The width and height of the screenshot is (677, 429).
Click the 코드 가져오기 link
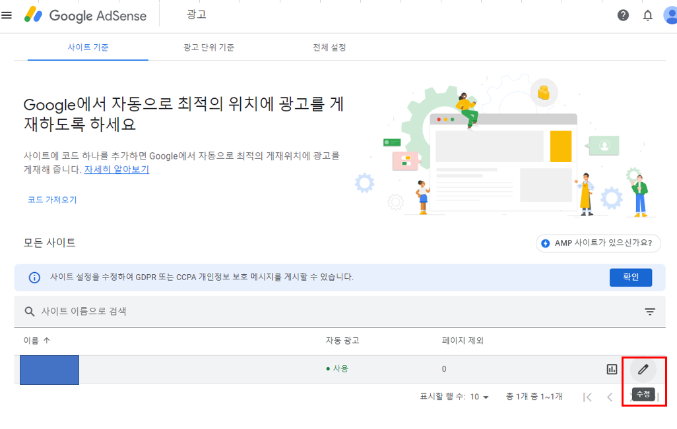click(52, 200)
